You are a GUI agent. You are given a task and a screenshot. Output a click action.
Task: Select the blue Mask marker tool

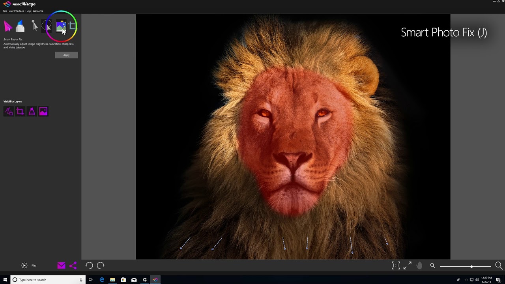tap(20, 26)
